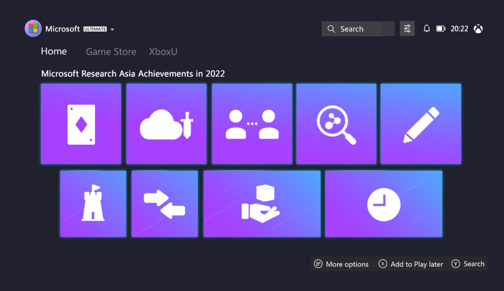The width and height of the screenshot is (504, 291).
Task: Select the Home tab
Action: pos(54,51)
